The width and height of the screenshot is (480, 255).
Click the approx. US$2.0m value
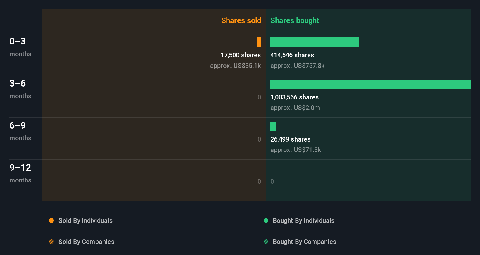point(295,108)
